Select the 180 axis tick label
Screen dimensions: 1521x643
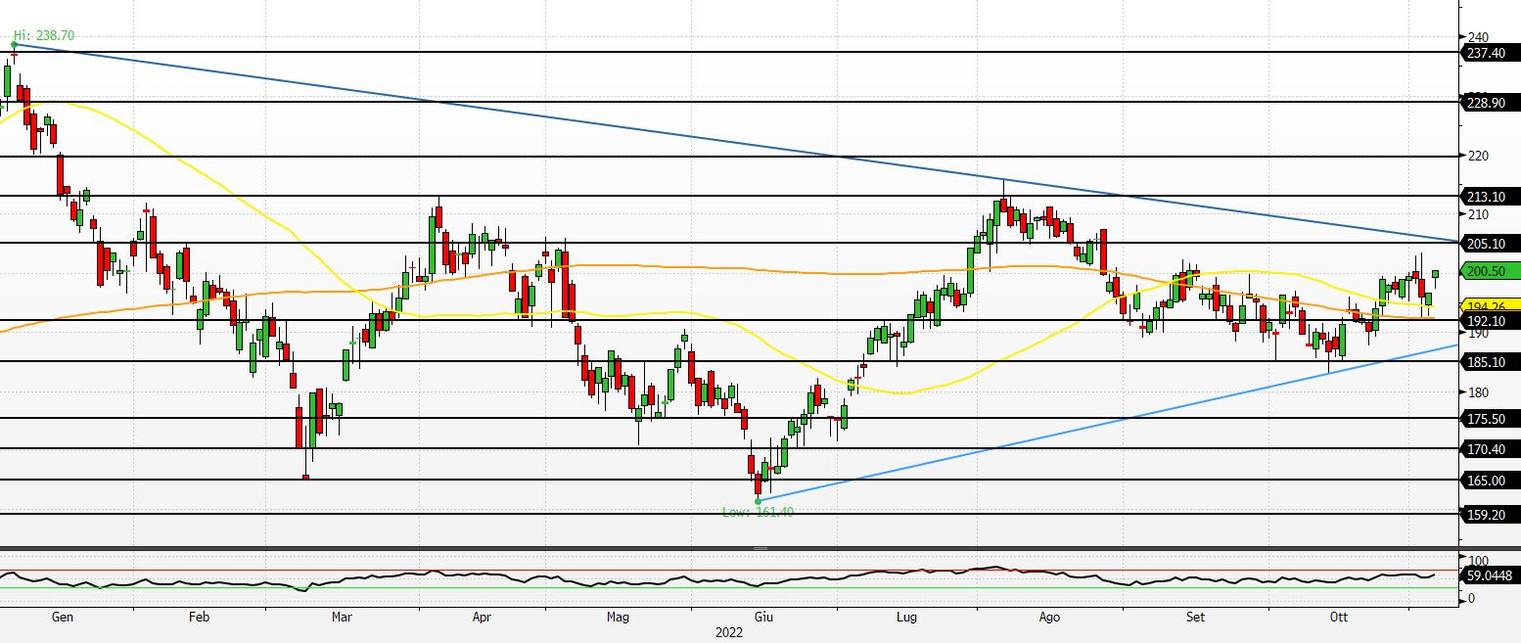pos(1478,392)
